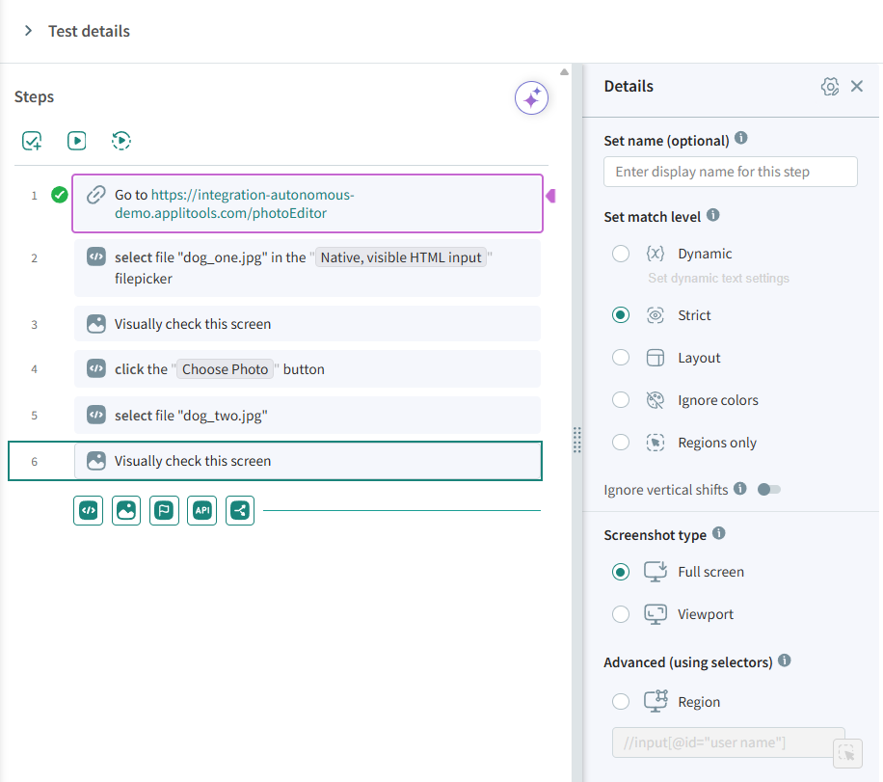This screenshot has height=782, width=883.
Task: Click image icon on step 6
Action: point(96,461)
